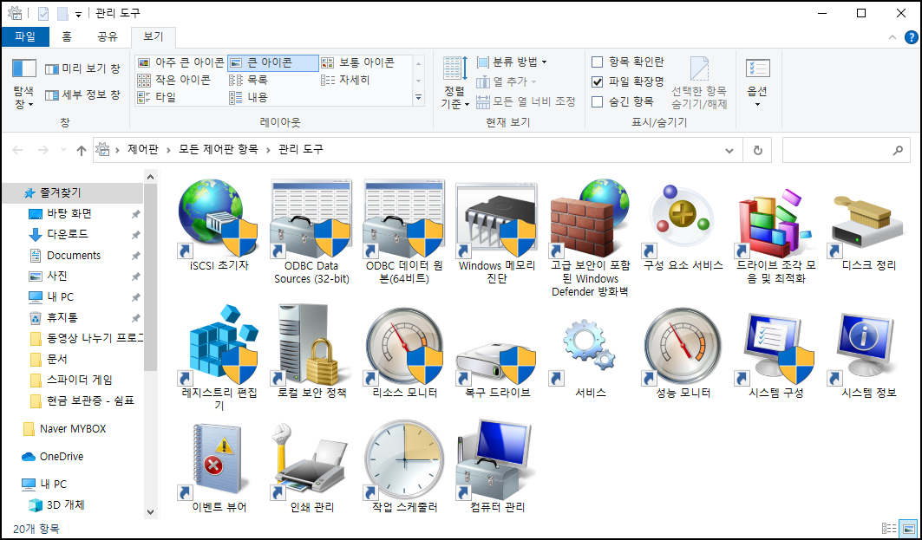Open quick access toolbar customize dropdown

(x=78, y=14)
